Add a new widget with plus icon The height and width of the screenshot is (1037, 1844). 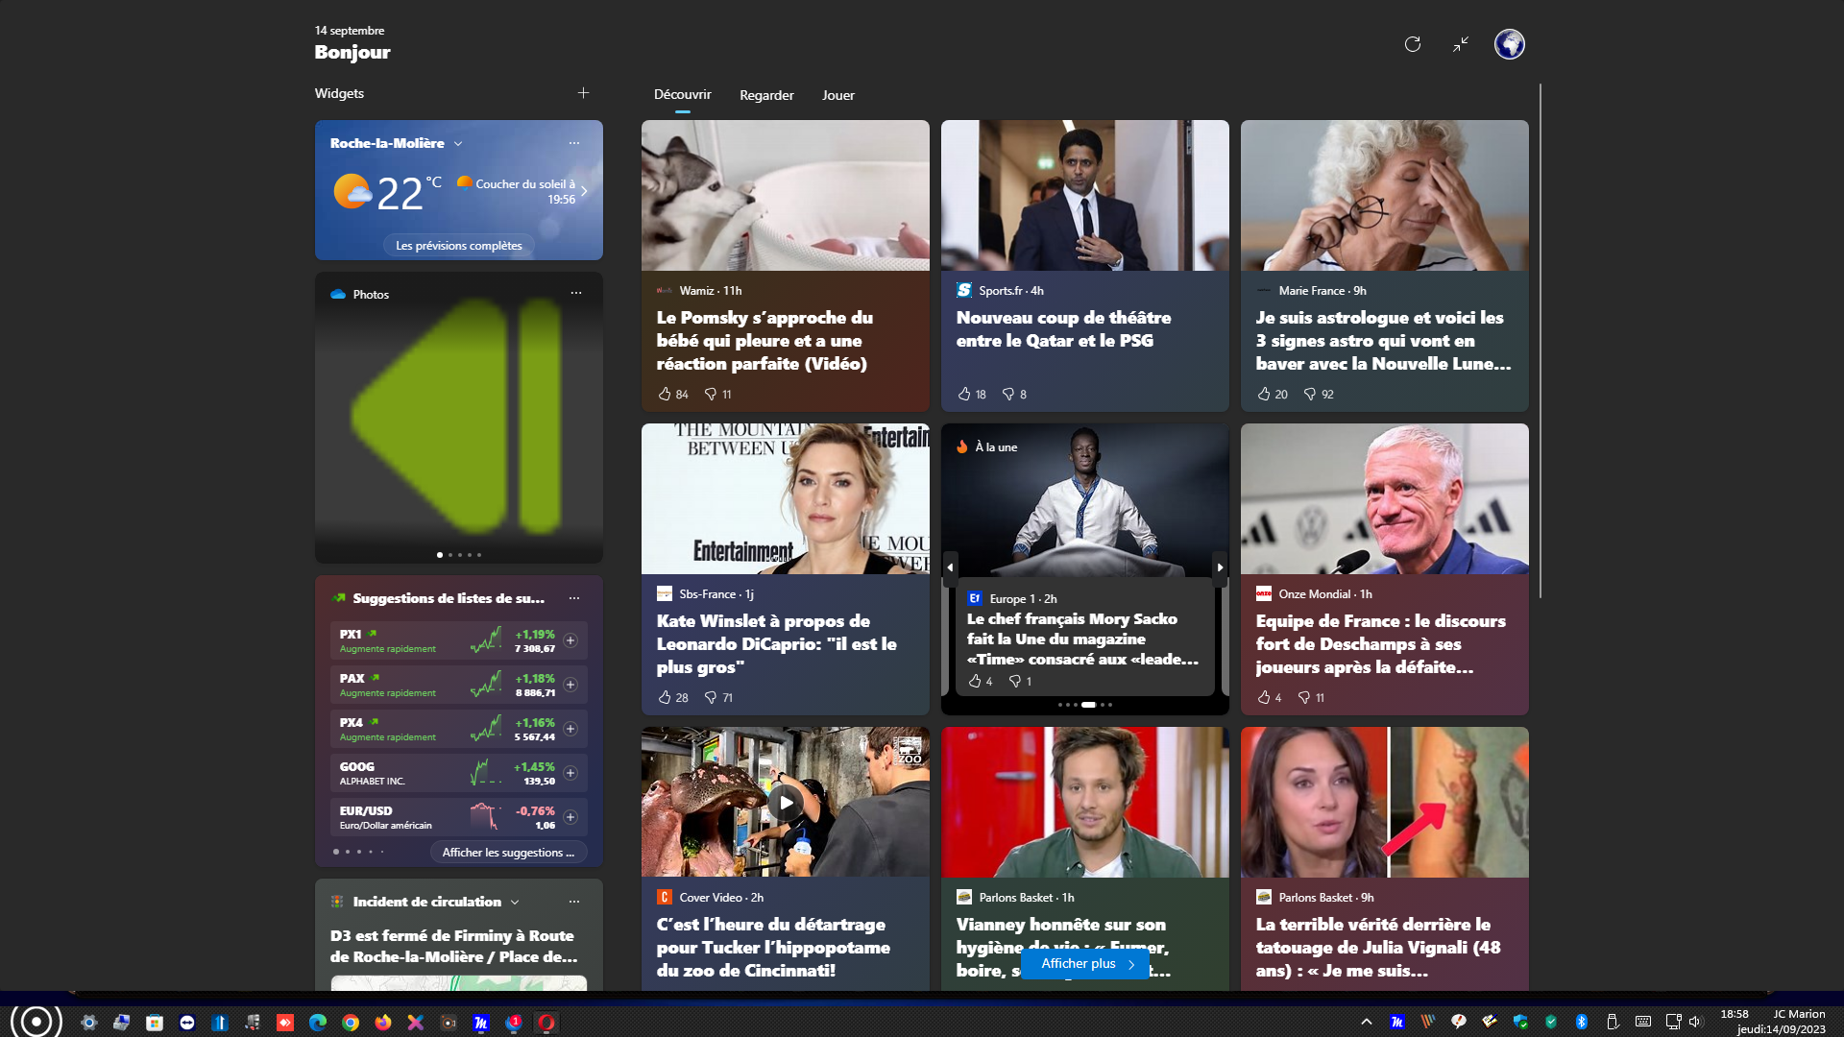(x=583, y=93)
